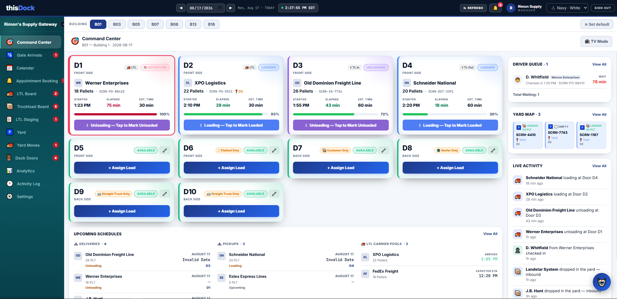Click the 2:37:55 PM EDT clock badge
The height and width of the screenshot is (299, 617).
[x=298, y=8]
